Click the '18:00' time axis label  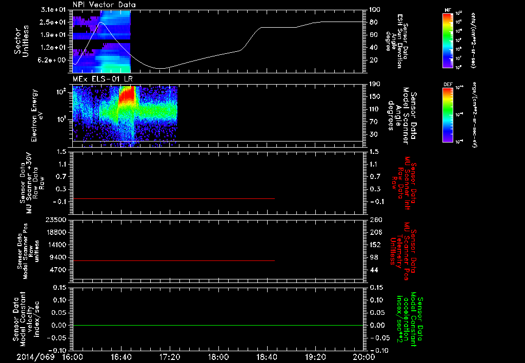click(x=218, y=357)
